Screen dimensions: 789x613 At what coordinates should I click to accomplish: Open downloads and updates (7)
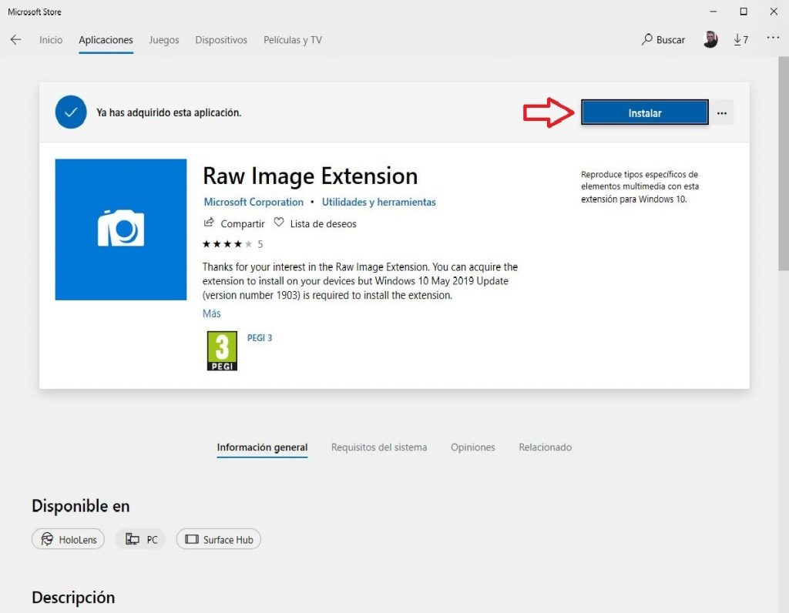point(740,40)
